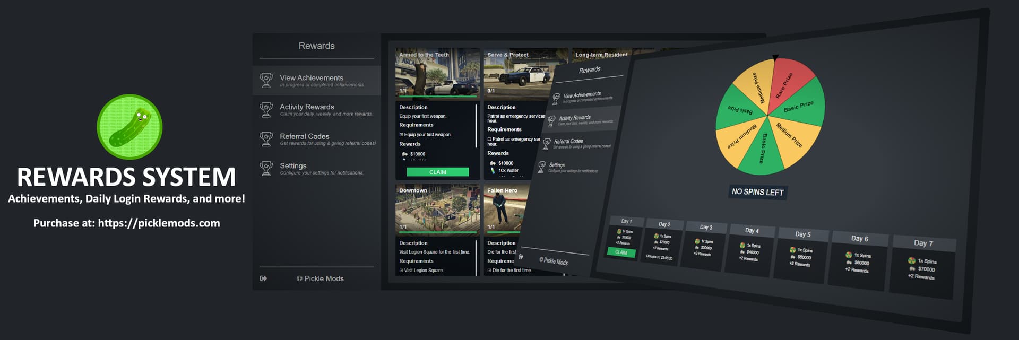Click the money icon next to $10000 in Armed to the Teeth
Image resolution: width=1019 pixels, height=340 pixels.
point(404,154)
